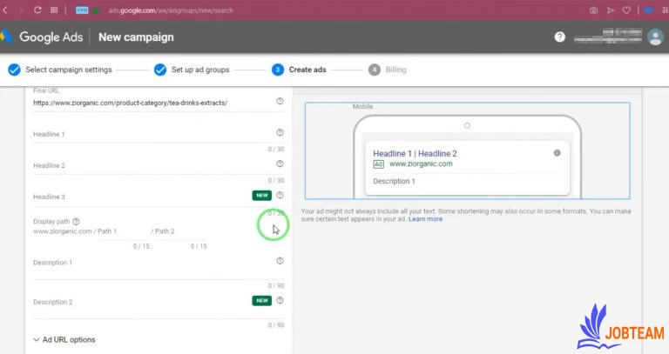This screenshot has height=354, width=669.
Task: Click help icon next to Display path
Action: [77, 222]
